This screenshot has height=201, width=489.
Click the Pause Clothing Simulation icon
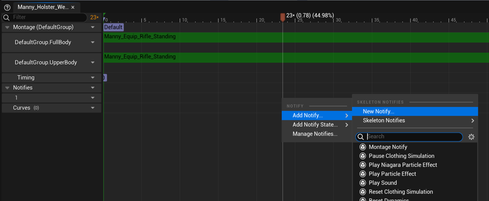coord(362,156)
